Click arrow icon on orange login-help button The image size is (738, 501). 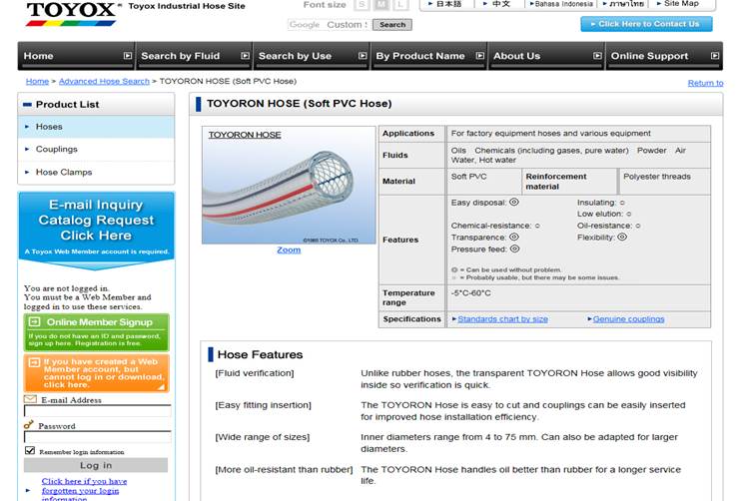(34, 362)
